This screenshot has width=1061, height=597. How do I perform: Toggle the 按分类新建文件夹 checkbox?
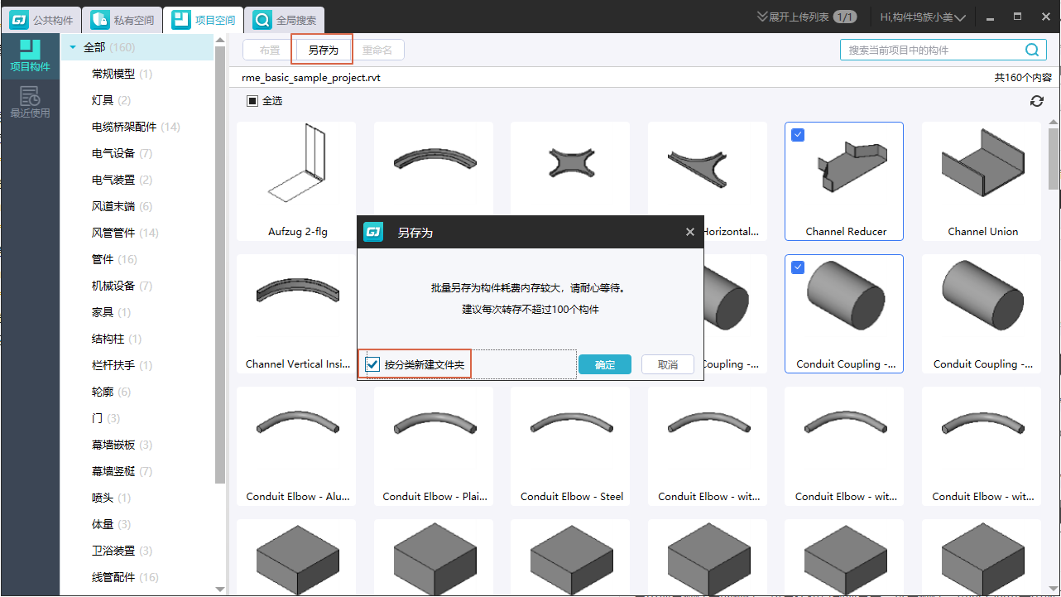click(373, 364)
